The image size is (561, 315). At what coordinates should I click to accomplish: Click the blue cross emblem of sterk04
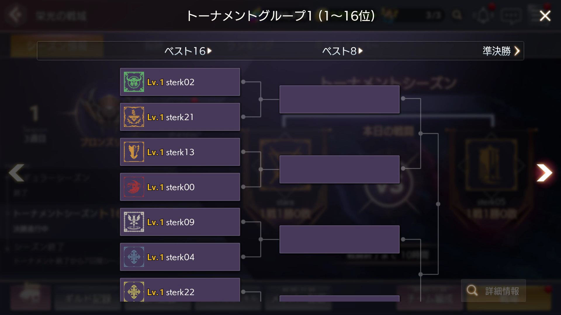click(x=134, y=257)
